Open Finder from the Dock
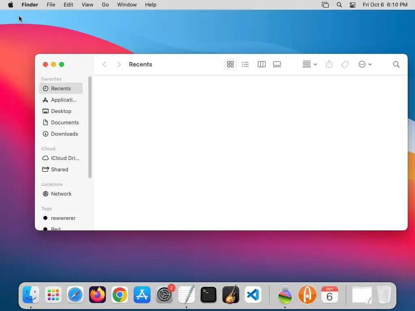Screen dimensions: 415x311 coord(31,295)
